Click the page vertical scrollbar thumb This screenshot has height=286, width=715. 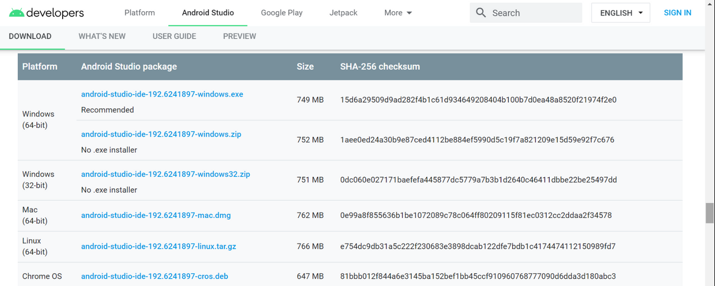click(x=709, y=213)
